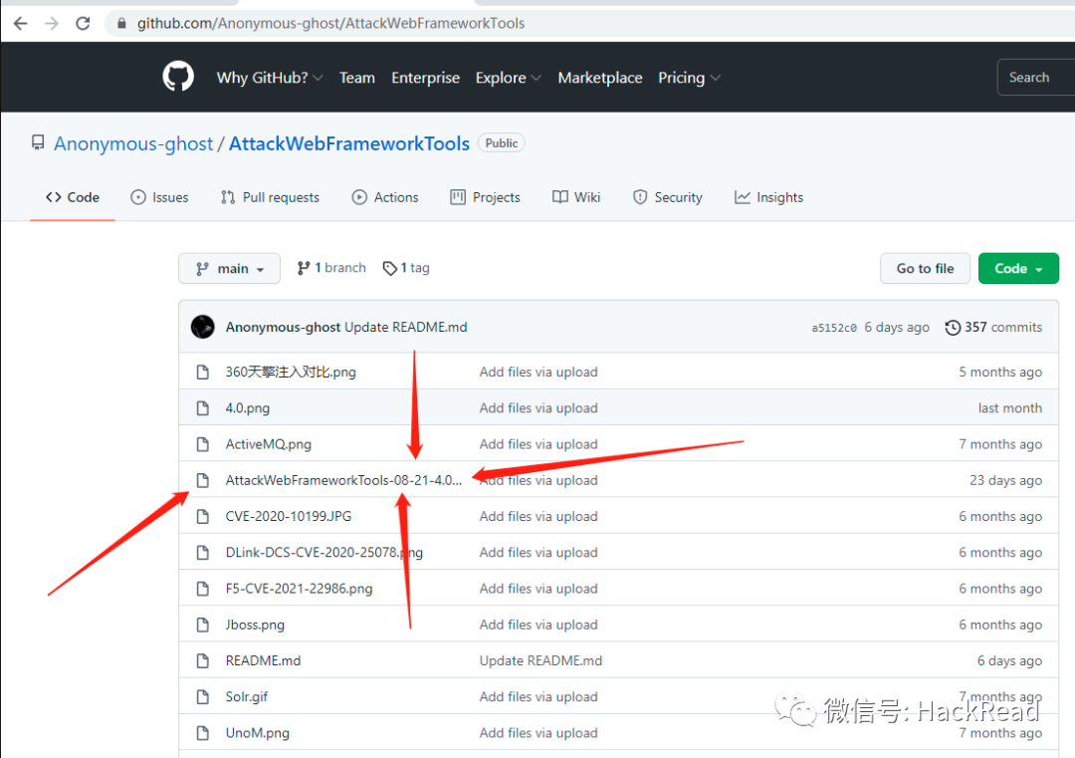This screenshot has height=758, width=1075.
Task: Open file AttackWebFrameworkTools-08-21-4.0...
Action: pos(343,480)
